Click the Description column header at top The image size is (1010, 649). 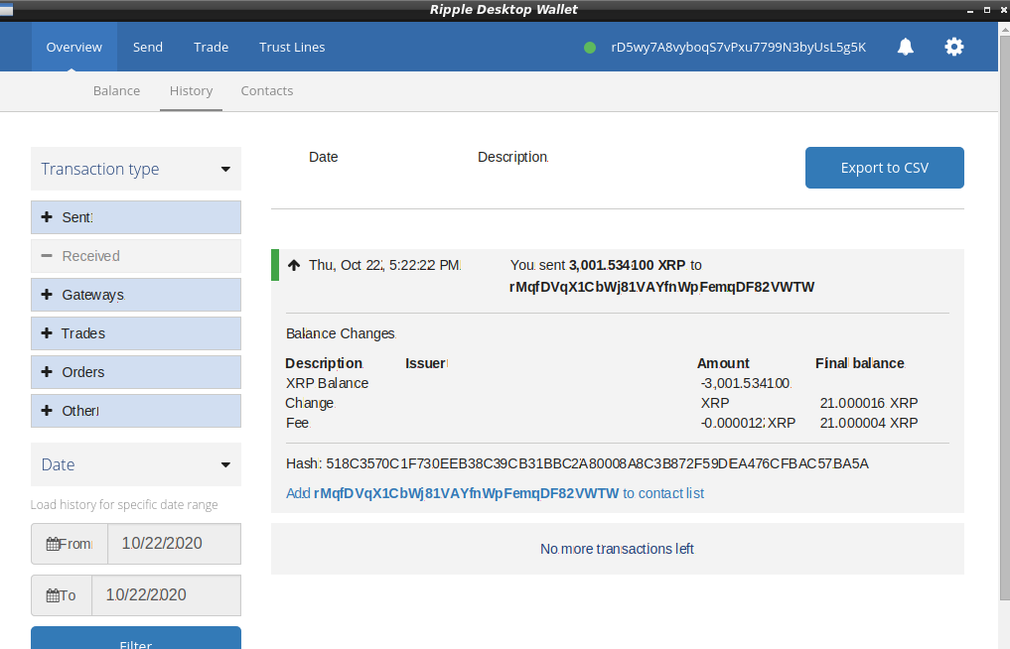[512, 157]
